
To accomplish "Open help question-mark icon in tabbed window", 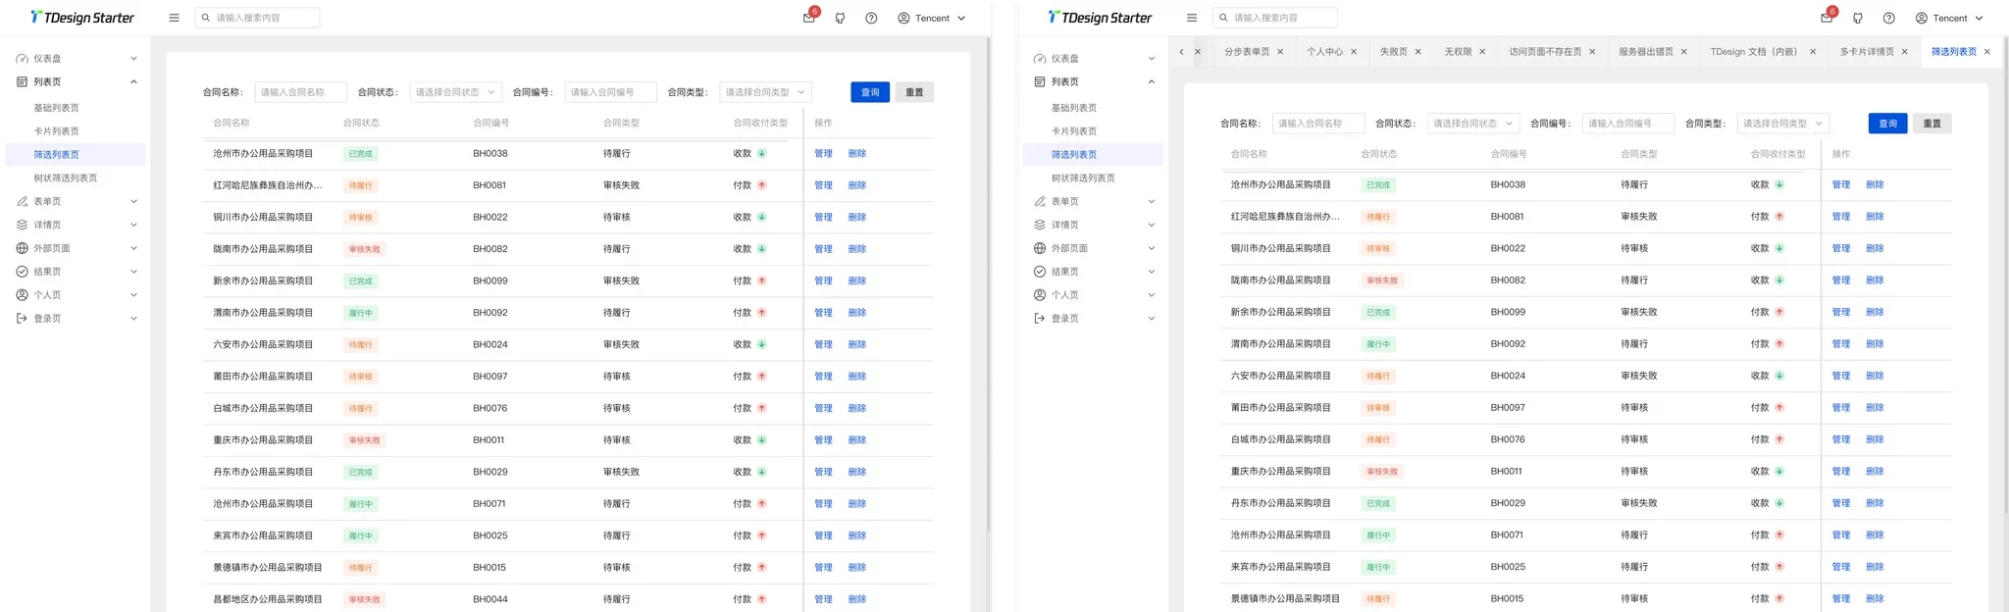I will pos(1889,18).
